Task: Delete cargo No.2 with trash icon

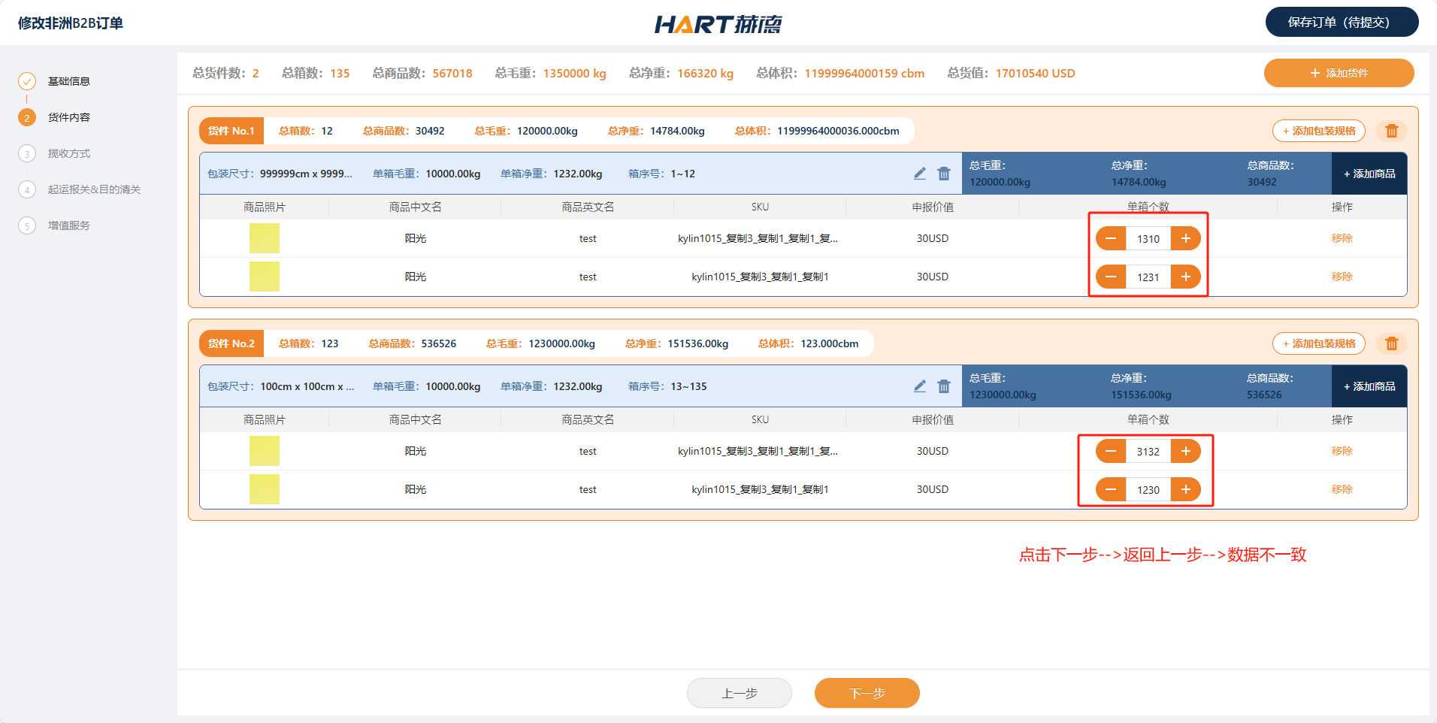Action: coord(1391,343)
